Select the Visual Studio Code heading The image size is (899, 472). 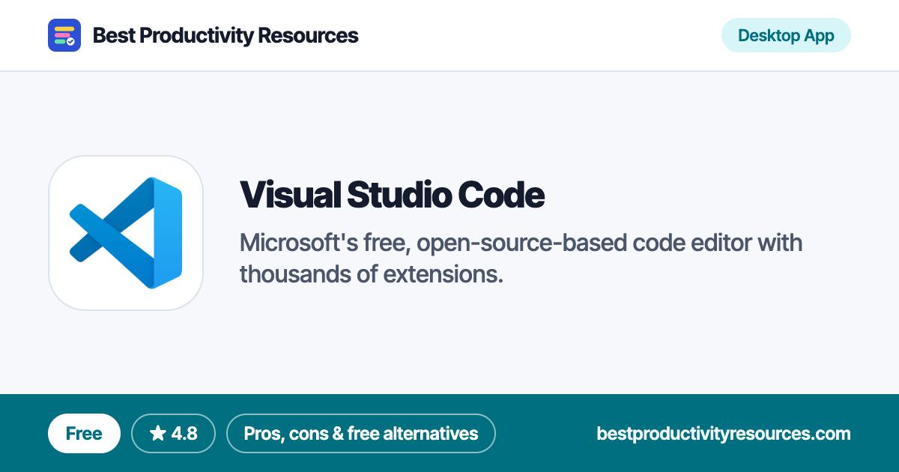pyautogui.click(x=392, y=195)
